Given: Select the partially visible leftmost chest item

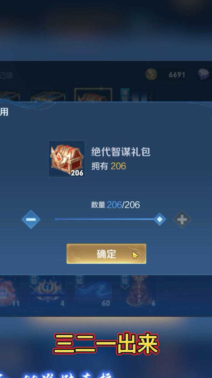Looking at the screenshot, I should (x=10, y=95).
